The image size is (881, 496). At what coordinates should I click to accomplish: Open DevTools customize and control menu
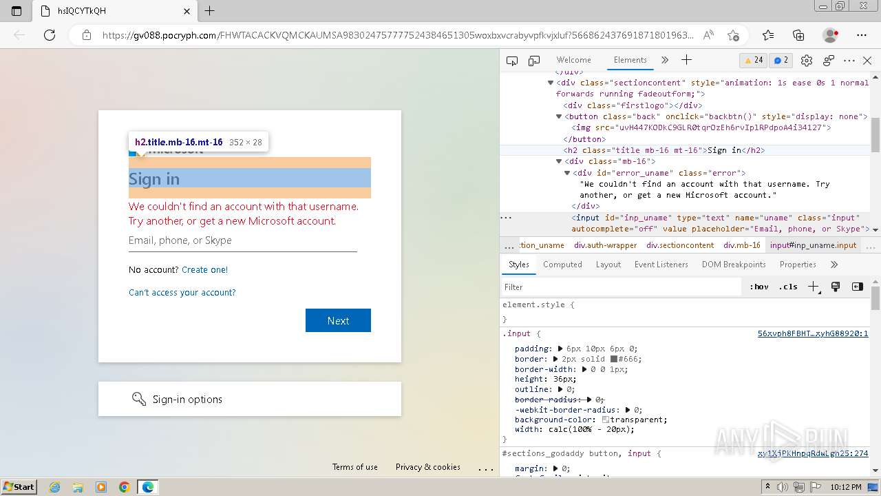(x=849, y=61)
